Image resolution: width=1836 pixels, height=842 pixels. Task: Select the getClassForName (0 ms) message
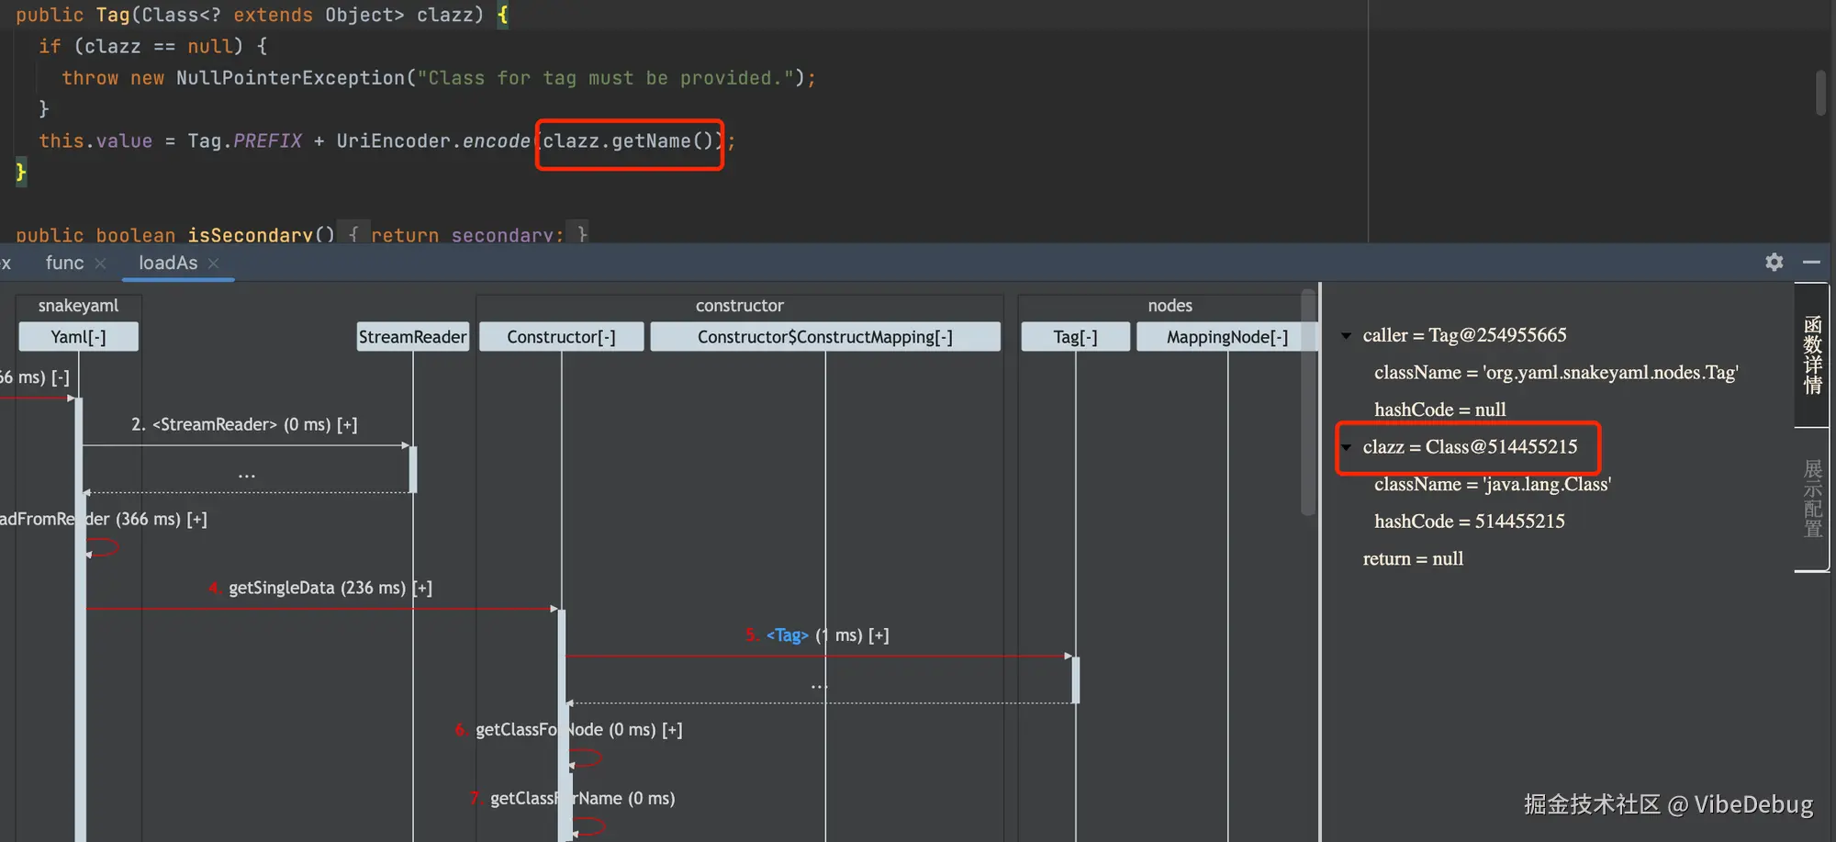tap(582, 799)
